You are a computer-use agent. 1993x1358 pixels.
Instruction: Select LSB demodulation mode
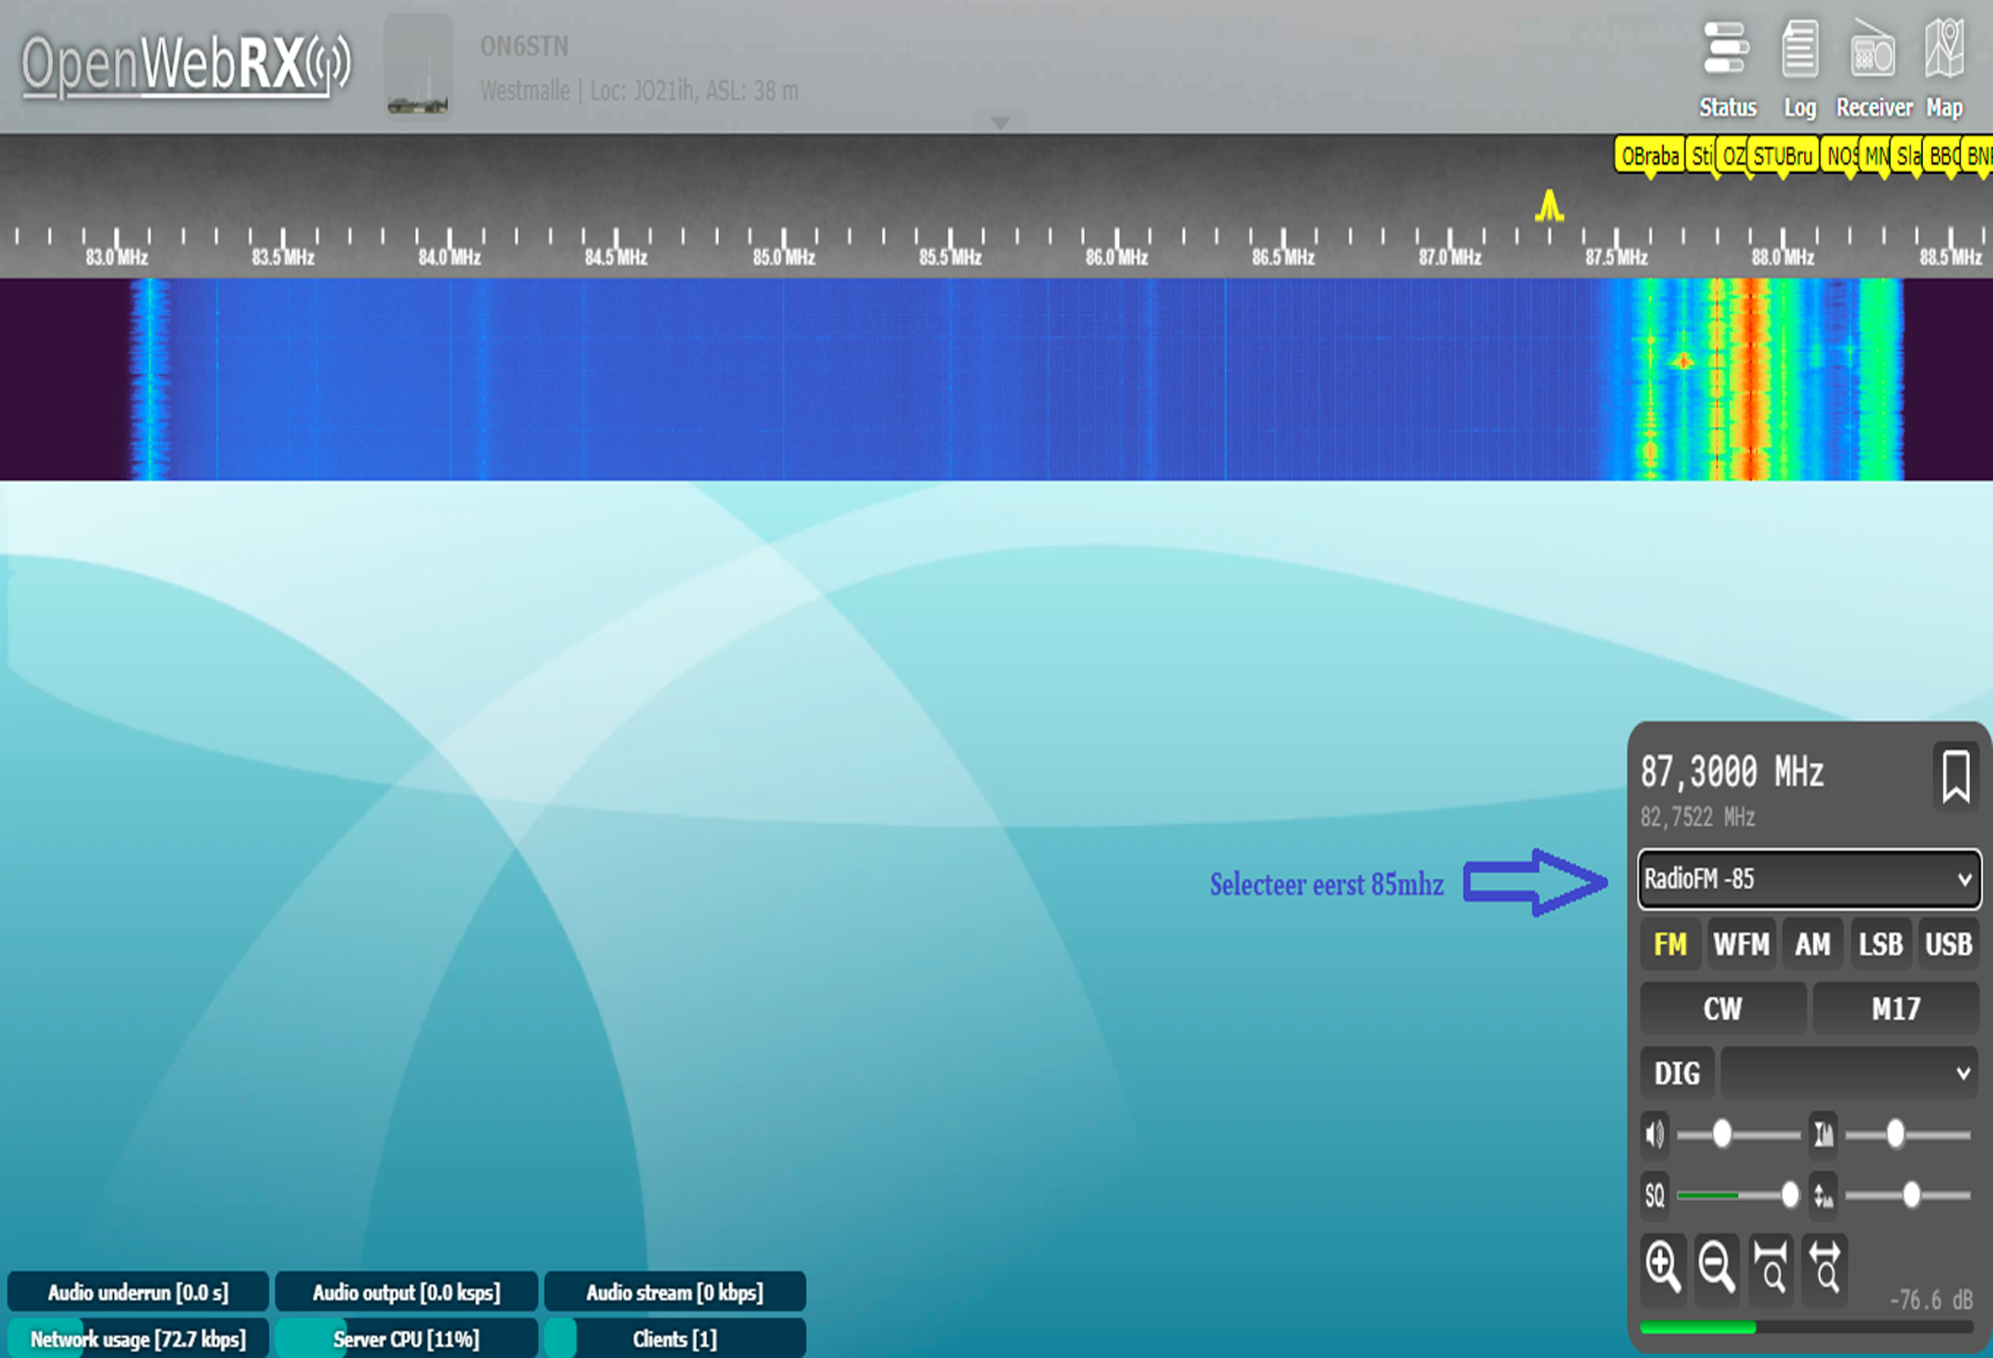(x=1880, y=944)
